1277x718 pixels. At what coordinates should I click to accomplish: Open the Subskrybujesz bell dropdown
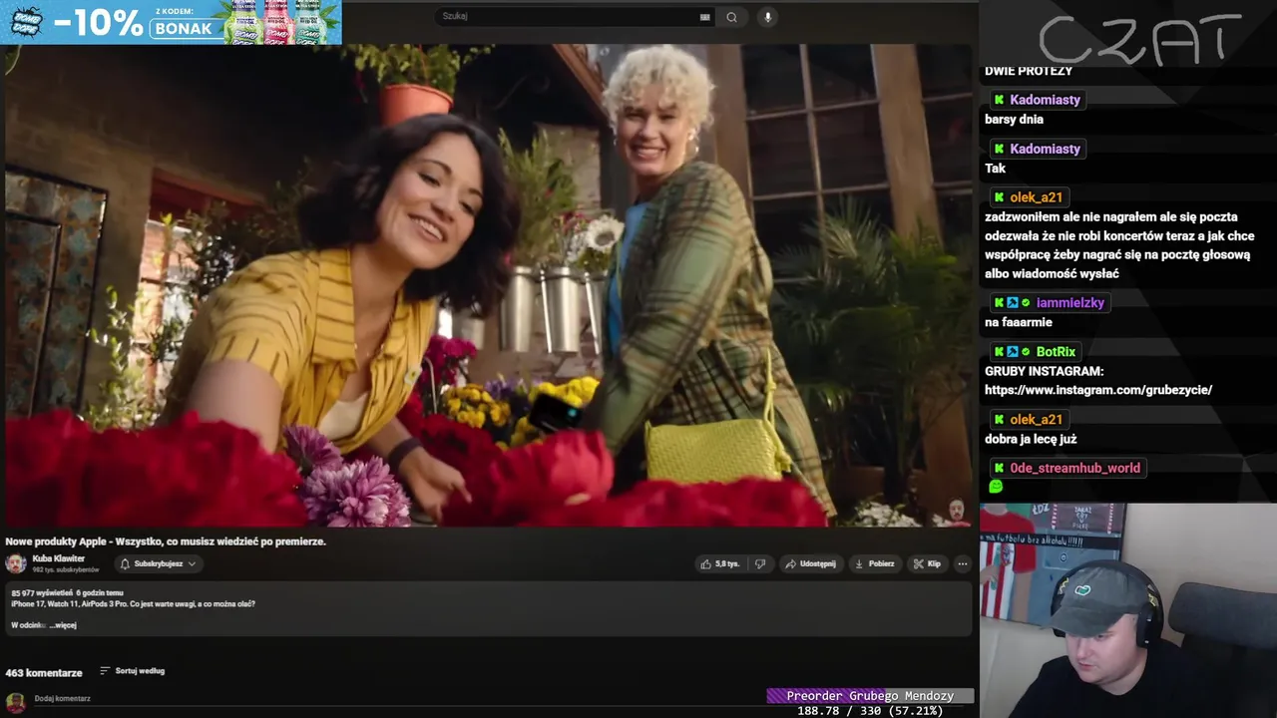(158, 563)
